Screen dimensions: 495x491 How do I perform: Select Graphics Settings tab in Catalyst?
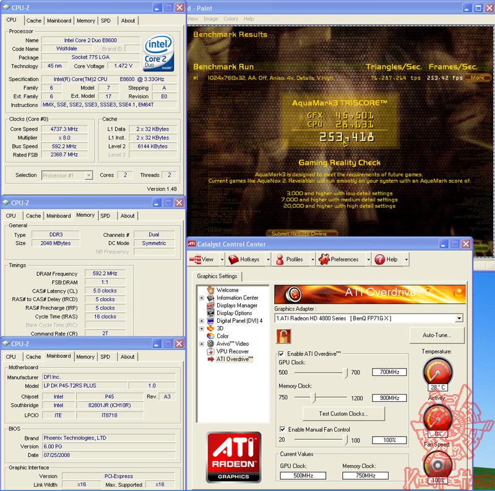(x=217, y=276)
